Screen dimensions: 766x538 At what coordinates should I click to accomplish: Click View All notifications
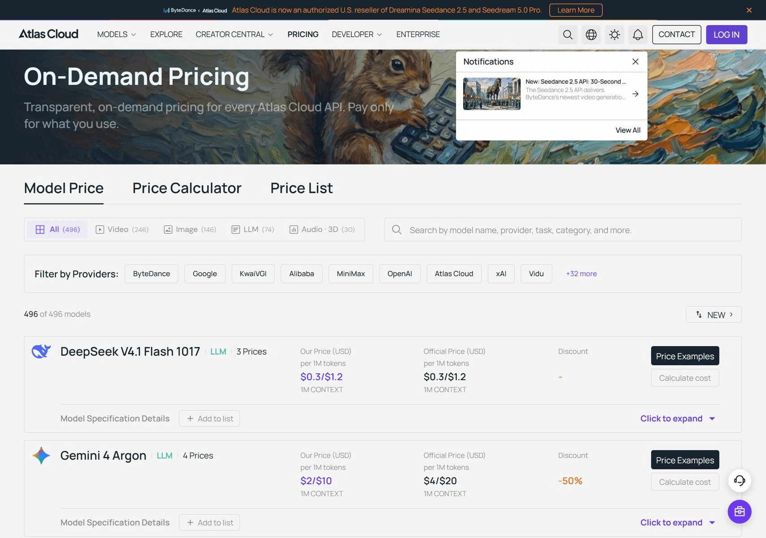pos(628,130)
